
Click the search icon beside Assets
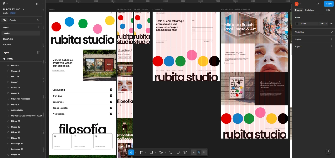tap(38, 20)
